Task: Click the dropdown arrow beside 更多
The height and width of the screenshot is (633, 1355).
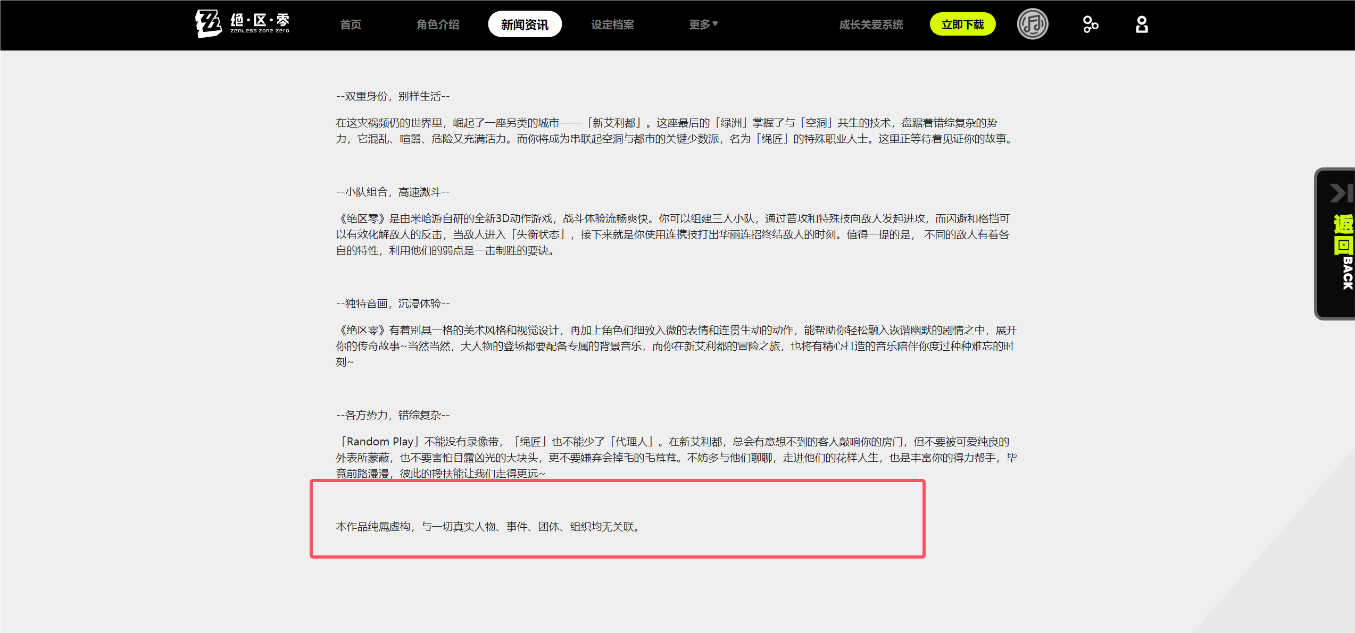Action: tap(715, 23)
